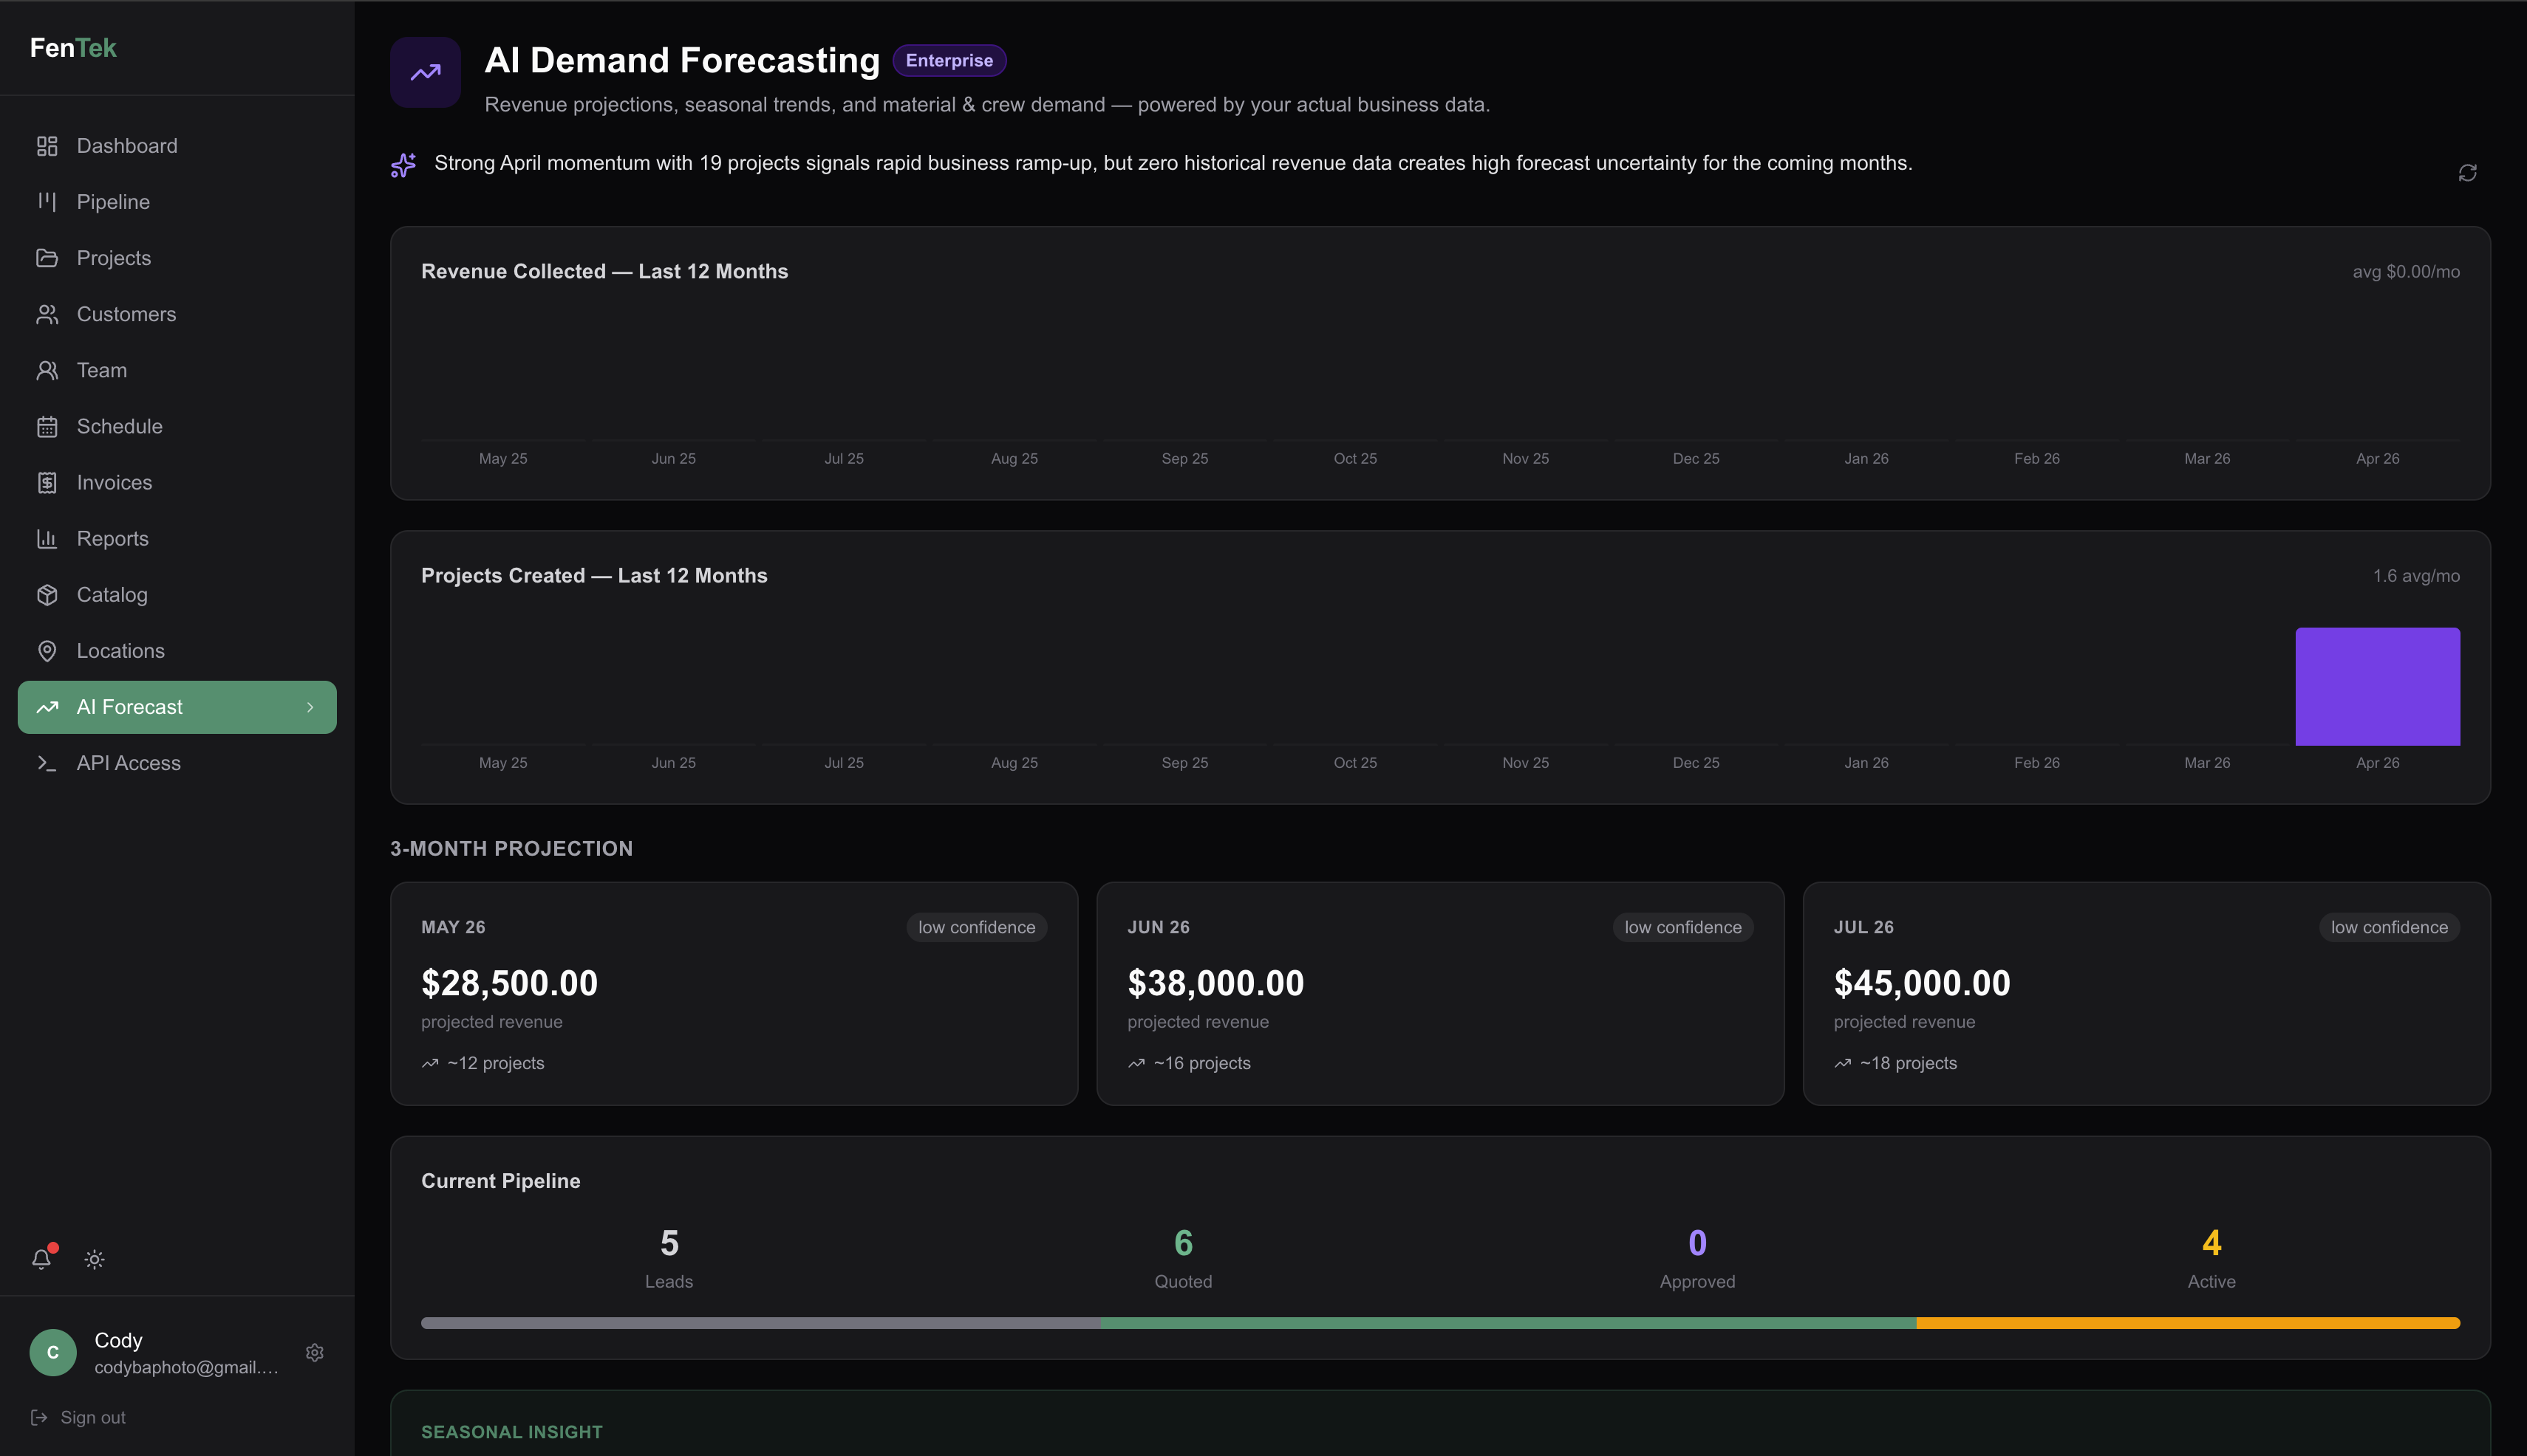Click orange Active segment of pipeline bar
This screenshot has height=1456, width=2527.
2188,1323
